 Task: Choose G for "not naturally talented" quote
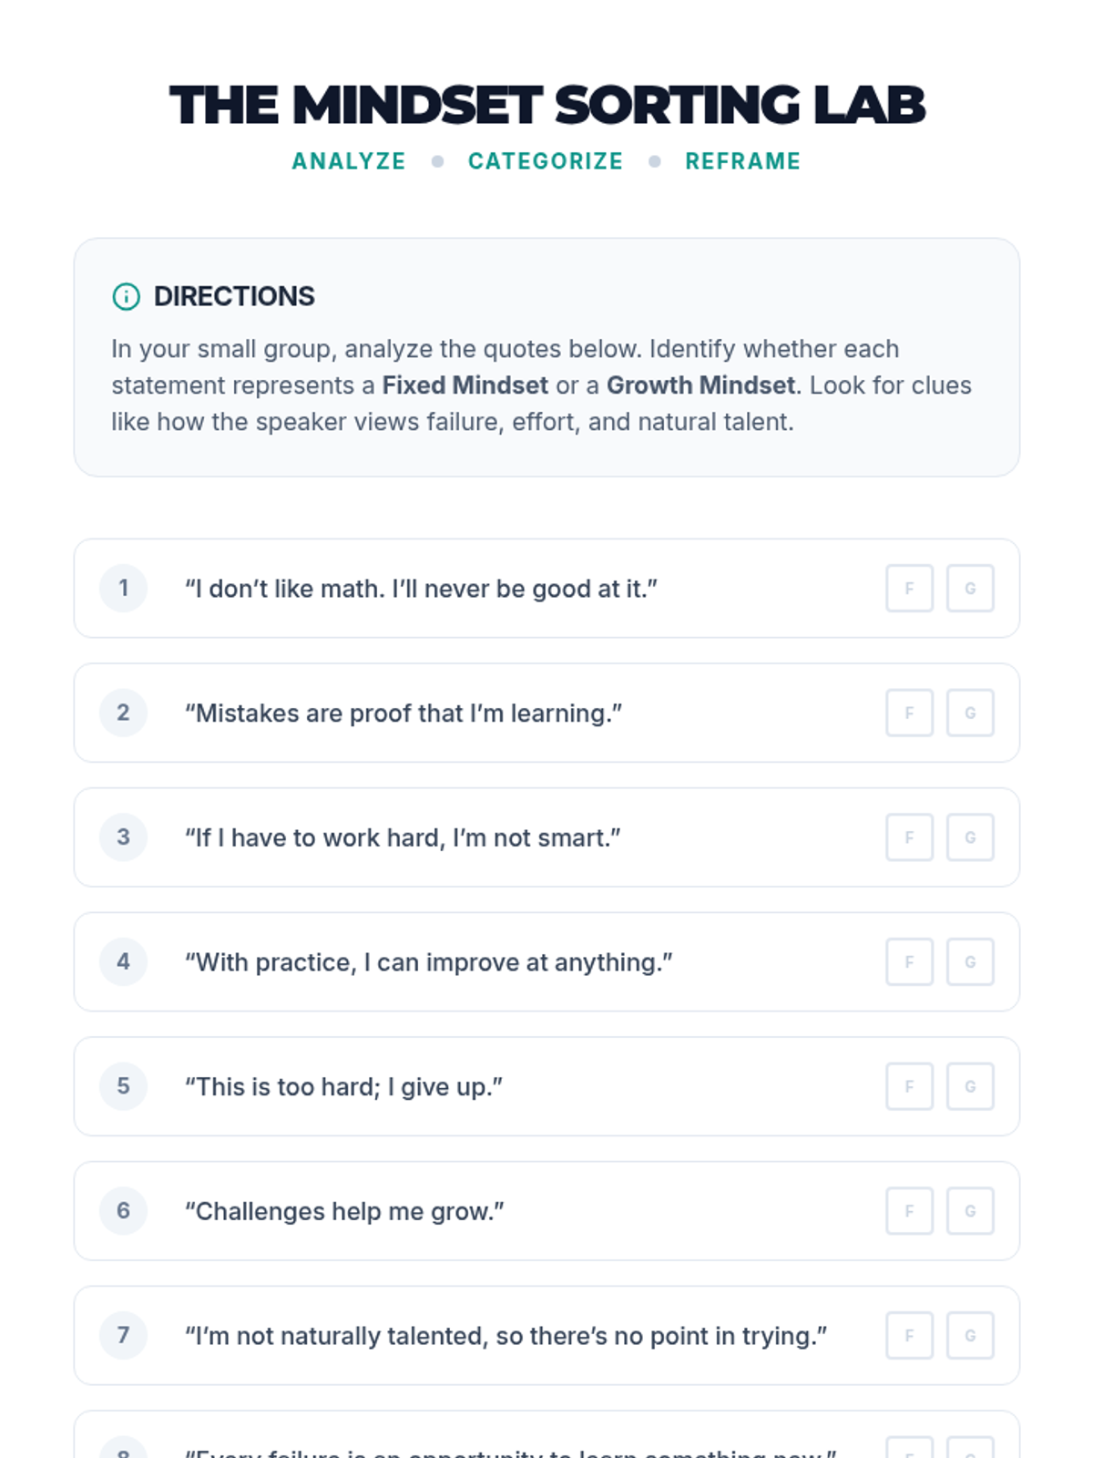[970, 1336]
